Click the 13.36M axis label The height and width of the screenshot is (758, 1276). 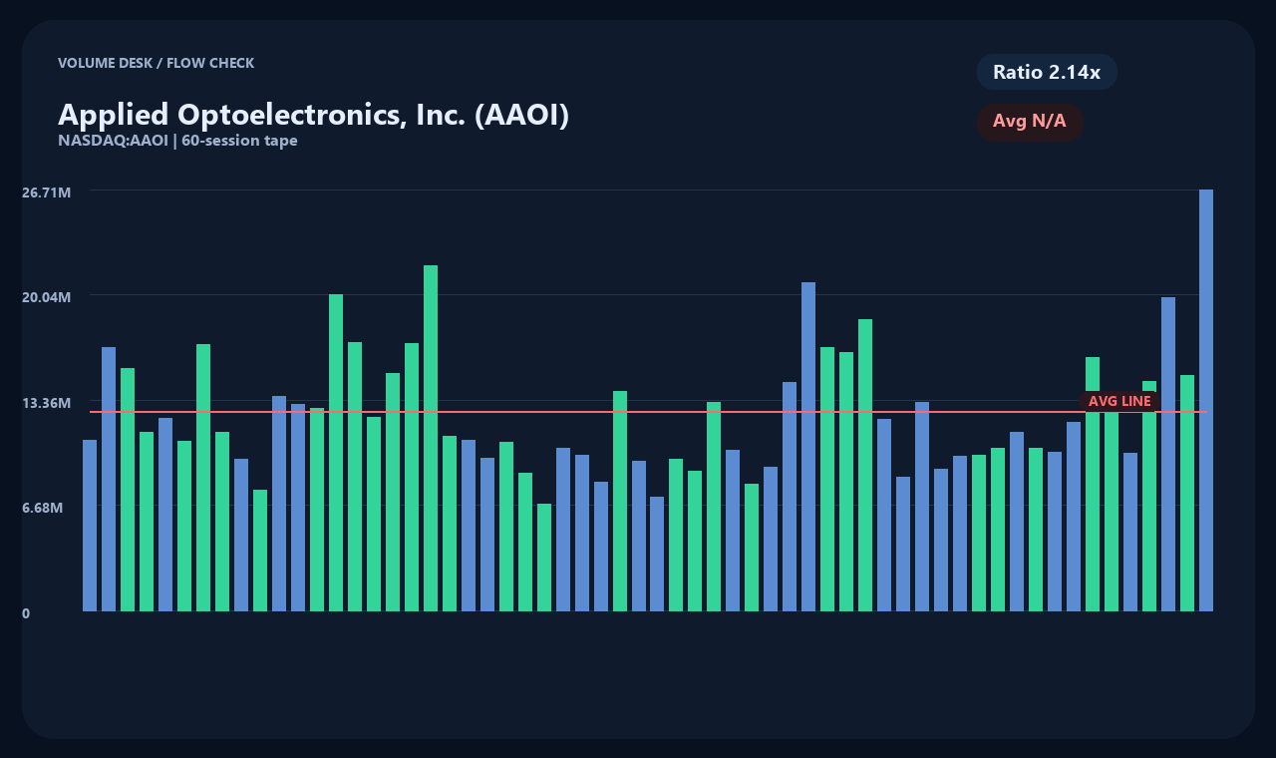[x=47, y=403]
